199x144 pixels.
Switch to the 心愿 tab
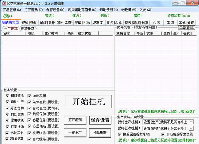[x=156, y=23]
